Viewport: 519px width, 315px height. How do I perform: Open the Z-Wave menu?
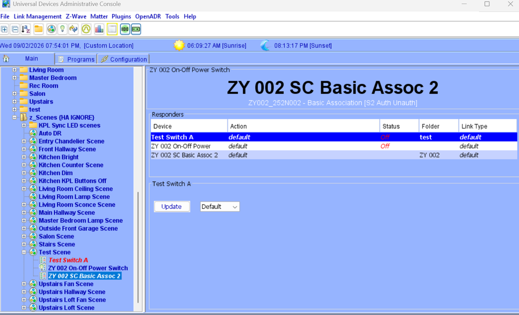[x=76, y=17]
